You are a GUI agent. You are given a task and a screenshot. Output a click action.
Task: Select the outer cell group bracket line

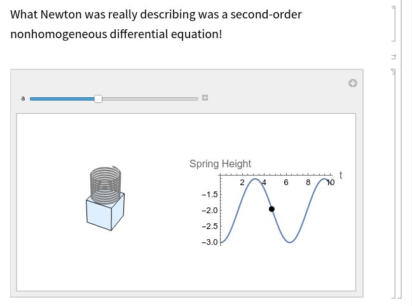pyautogui.click(x=401, y=153)
